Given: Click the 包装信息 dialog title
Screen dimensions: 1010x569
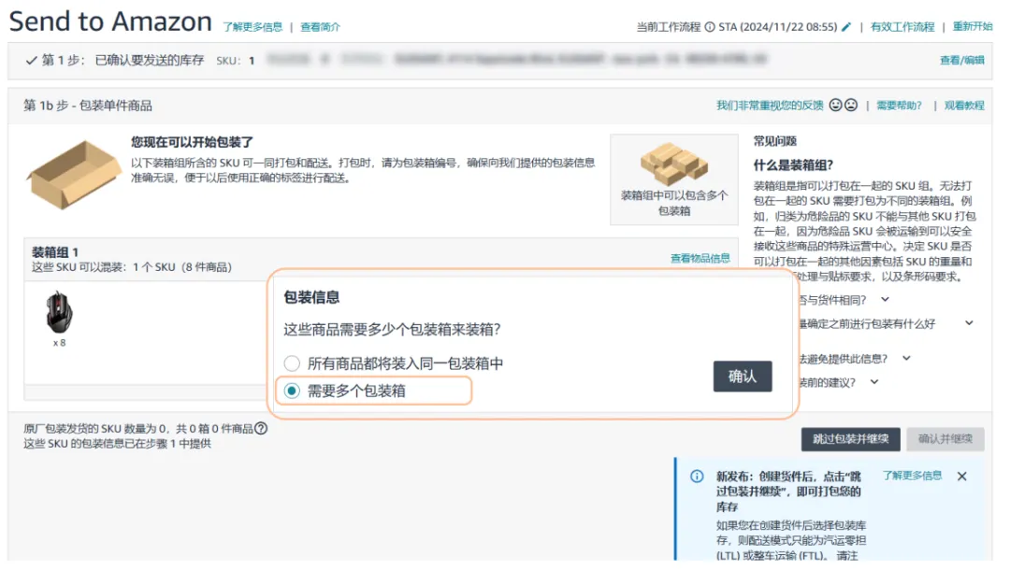Looking at the screenshot, I should pyautogui.click(x=311, y=297).
